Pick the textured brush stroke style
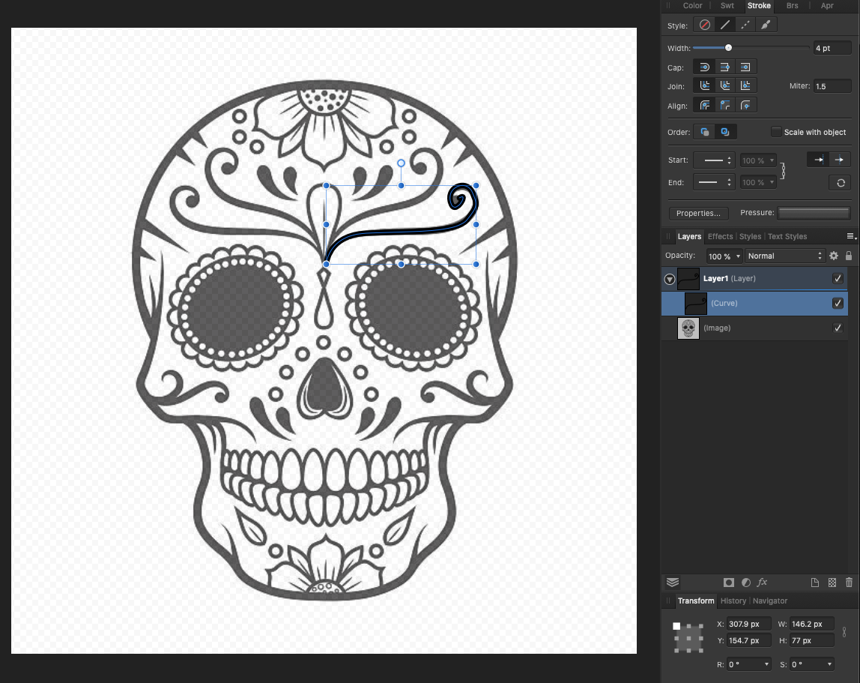This screenshot has height=683, width=860. coord(766,25)
